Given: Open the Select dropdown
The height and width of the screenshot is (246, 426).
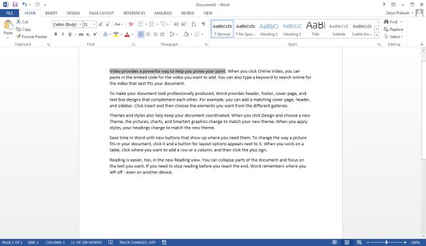Looking at the screenshot, I should click(394, 37).
